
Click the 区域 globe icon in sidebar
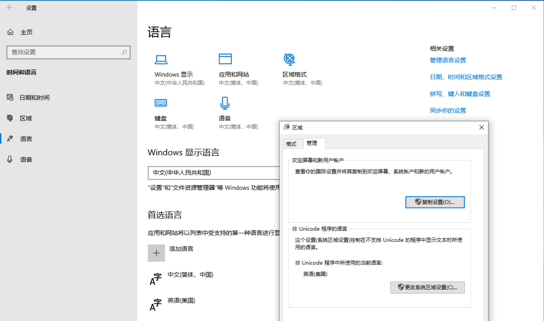10,118
